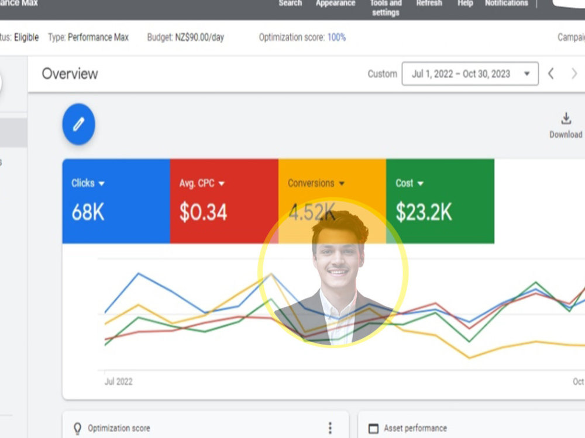The image size is (585, 438).
Task: Open the three-dot menu on Optimization score card
Action: click(330, 428)
